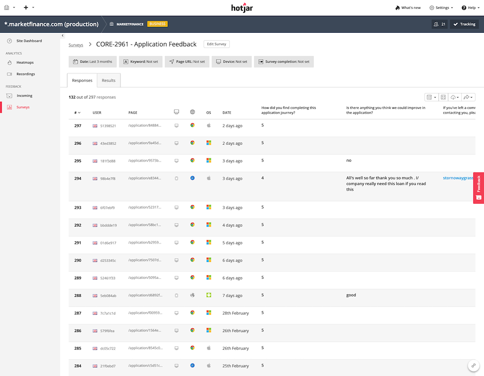Click the Chrome icon in row 295

tap(193, 161)
